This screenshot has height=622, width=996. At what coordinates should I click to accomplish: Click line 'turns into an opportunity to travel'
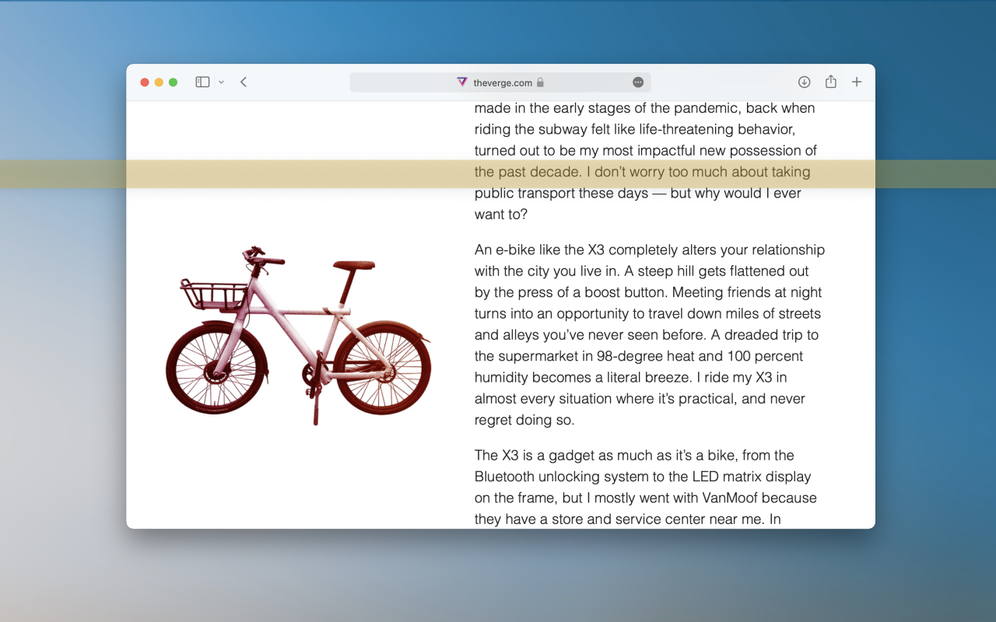tap(647, 313)
